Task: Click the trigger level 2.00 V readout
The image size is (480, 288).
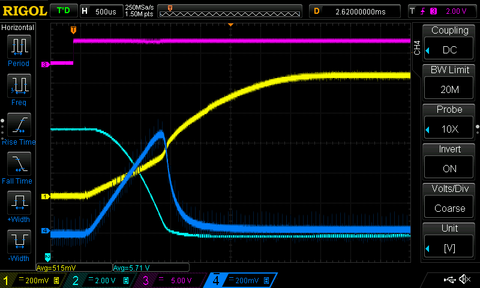Action: coord(456,11)
